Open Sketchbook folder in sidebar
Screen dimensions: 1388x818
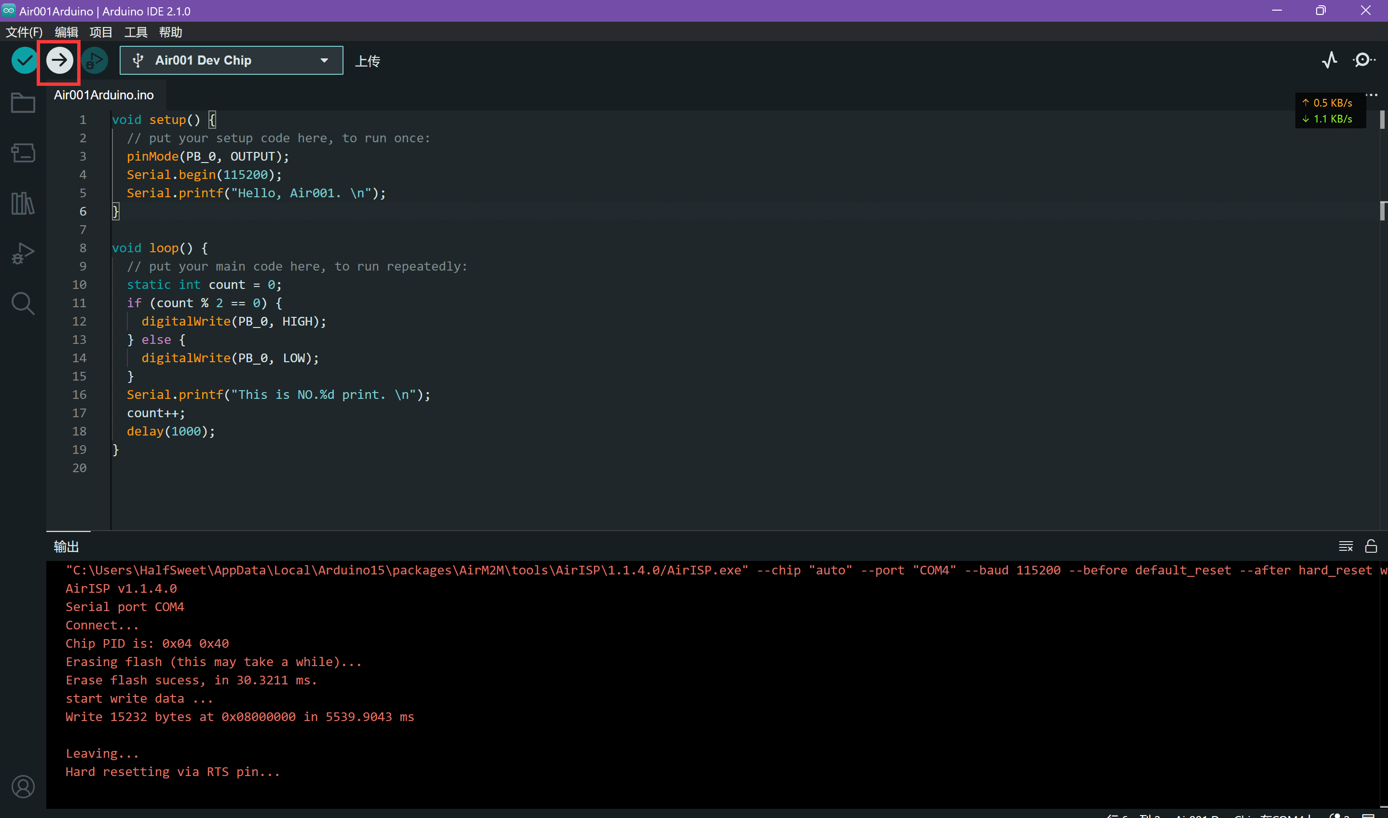pos(23,103)
